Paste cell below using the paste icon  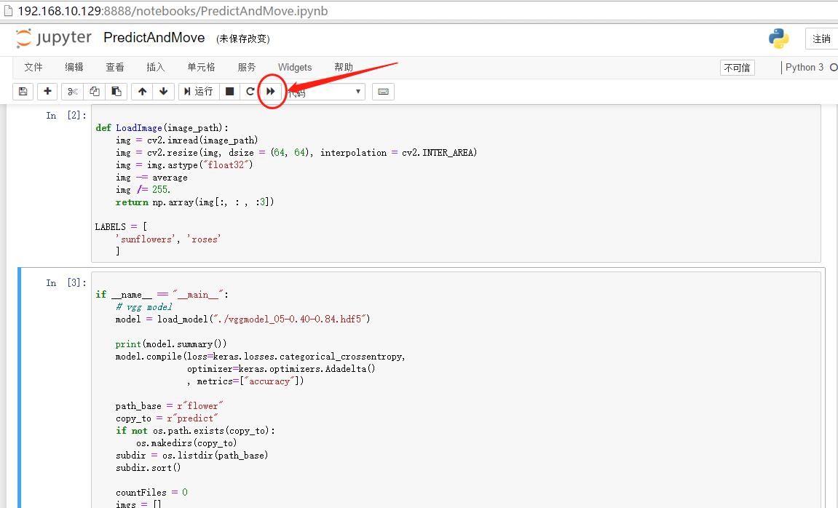click(116, 92)
